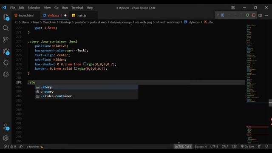Click unsaved dot on style.css tab

point(65,15)
